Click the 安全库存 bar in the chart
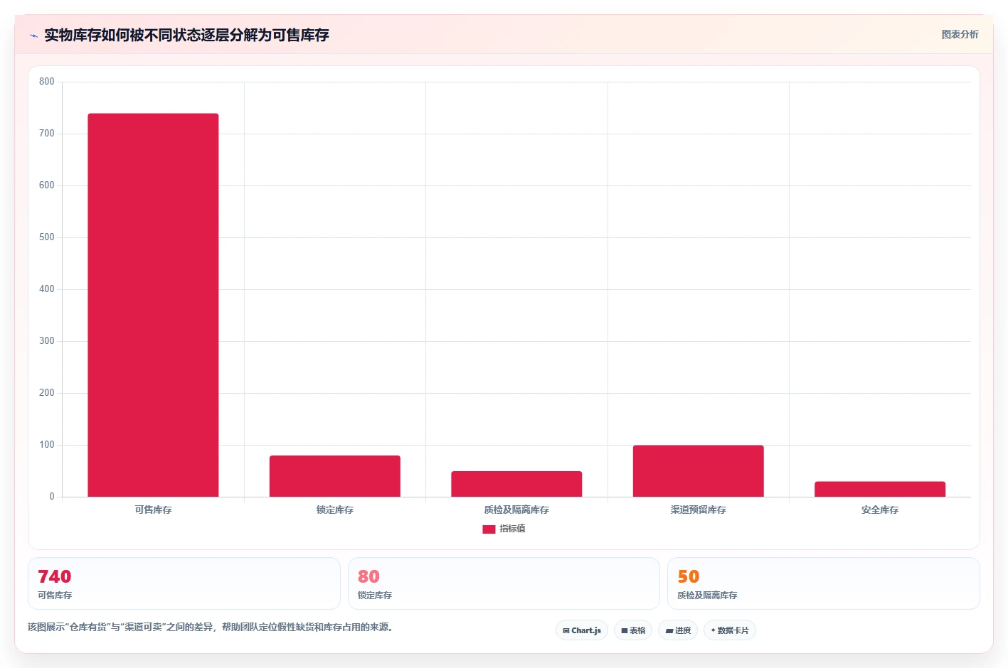Screen dimensions: 1008x668 click(880, 489)
